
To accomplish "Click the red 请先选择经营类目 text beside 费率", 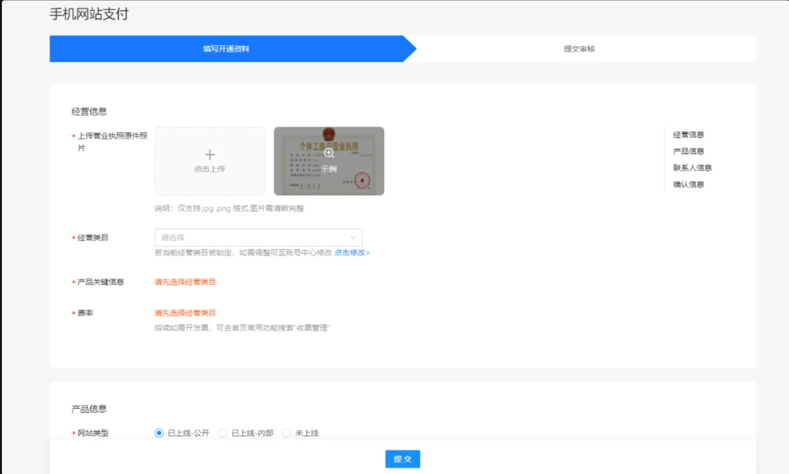I will (x=185, y=313).
